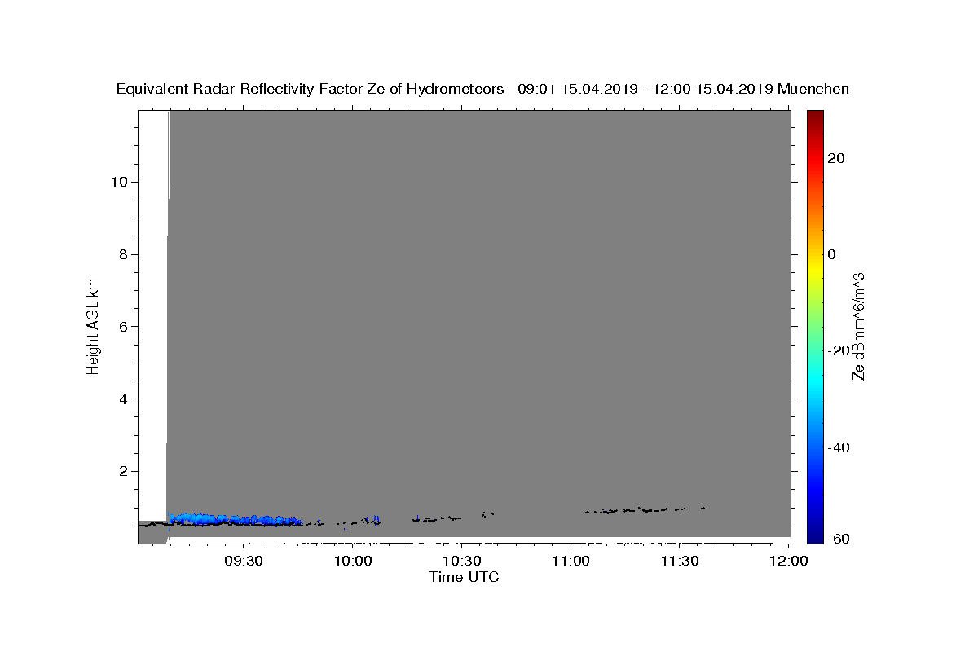Click the colorbar value '-20'
Image resolution: width=978 pixels, height=652 pixels.
[x=838, y=351]
